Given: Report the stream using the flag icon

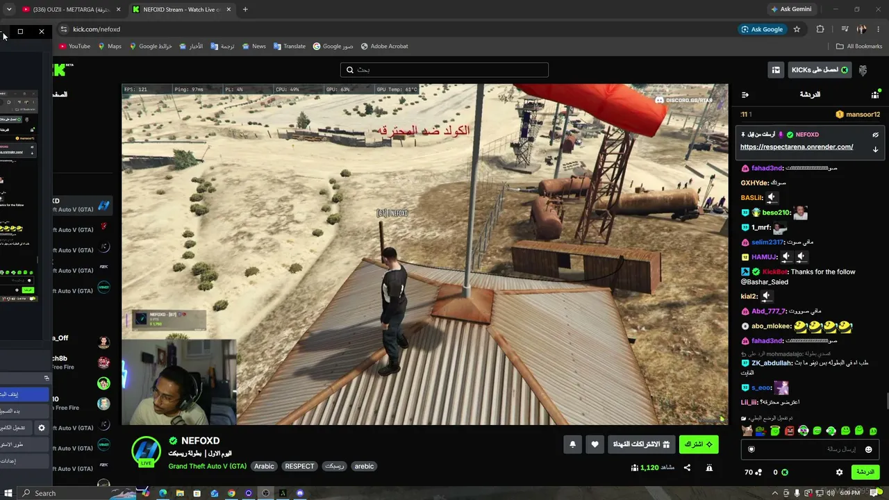Looking at the screenshot, I should pos(709,468).
